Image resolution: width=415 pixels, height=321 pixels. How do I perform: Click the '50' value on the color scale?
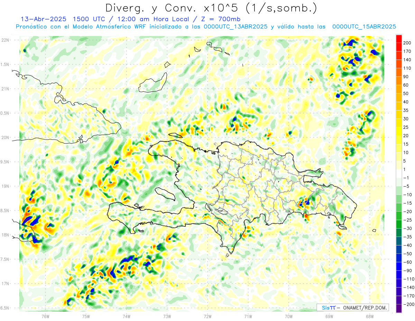click(406, 93)
